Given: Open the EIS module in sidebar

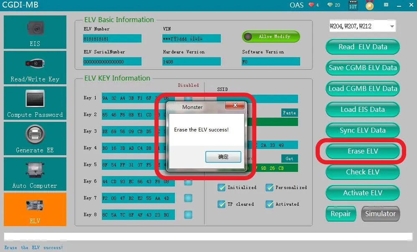Looking at the screenshot, I should pyautogui.click(x=35, y=32).
